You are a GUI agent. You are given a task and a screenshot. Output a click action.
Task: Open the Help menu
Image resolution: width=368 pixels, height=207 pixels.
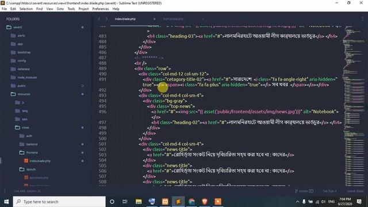click(x=116, y=9)
